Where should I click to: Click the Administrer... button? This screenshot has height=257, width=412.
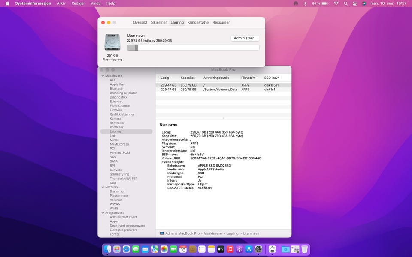click(245, 38)
